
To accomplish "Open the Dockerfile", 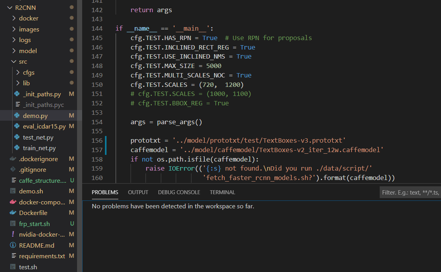I will [x=33, y=213].
